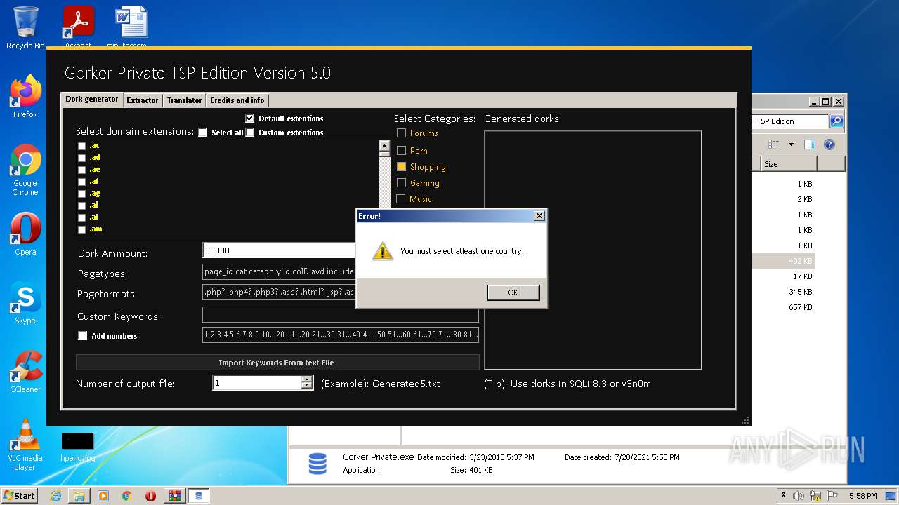Open the hpend.jpg file on desktop

[x=77, y=446]
